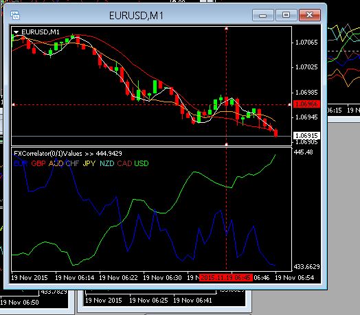Click the cyan NZD legend label
The image size is (360, 315).
pyautogui.click(x=107, y=163)
